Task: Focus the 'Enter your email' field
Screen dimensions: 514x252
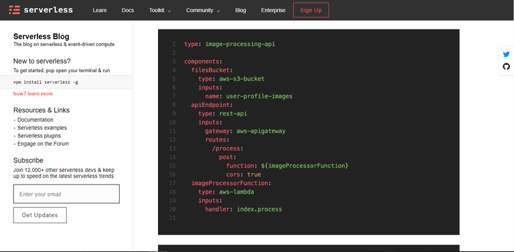Action: (66, 194)
